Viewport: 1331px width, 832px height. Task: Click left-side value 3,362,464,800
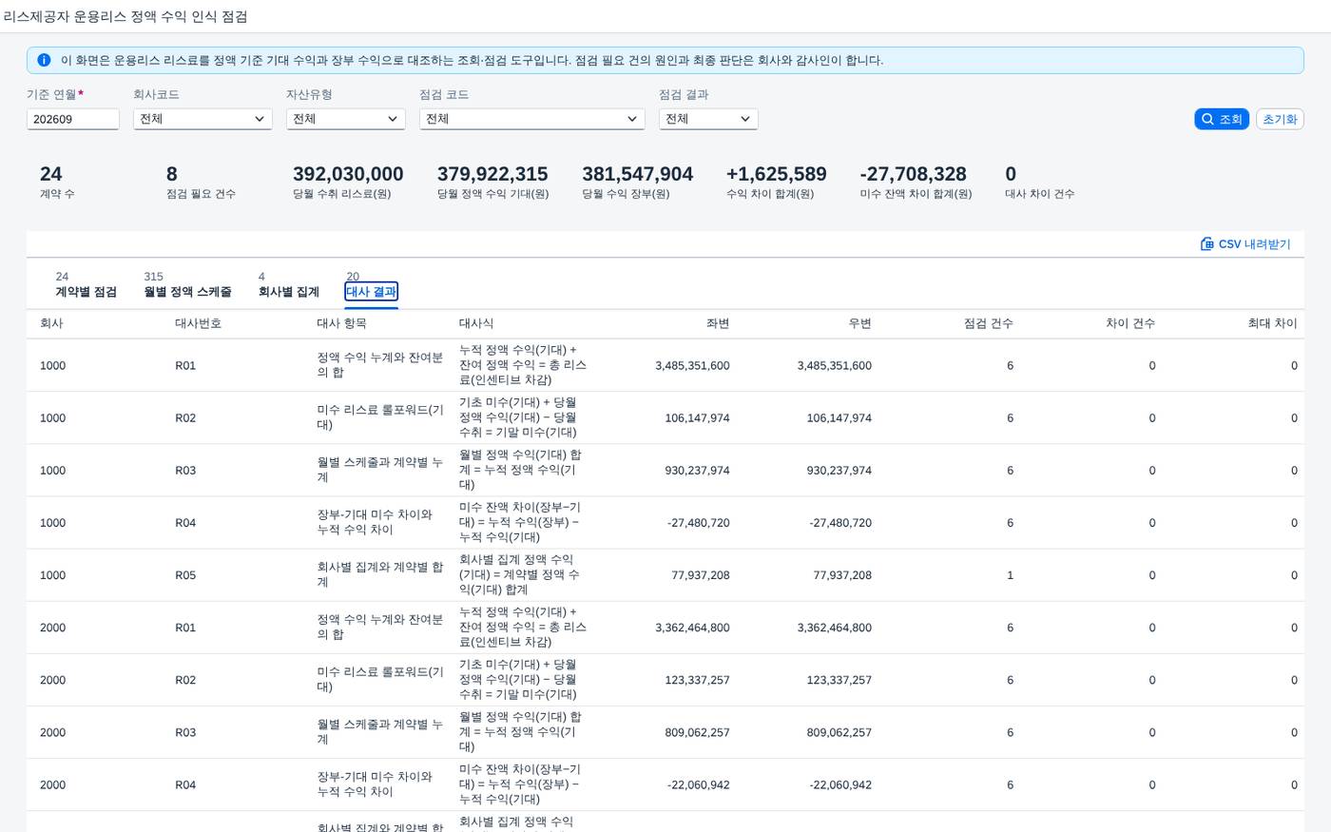[692, 627]
